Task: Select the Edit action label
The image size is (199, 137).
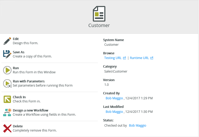Action: click(16, 39)
